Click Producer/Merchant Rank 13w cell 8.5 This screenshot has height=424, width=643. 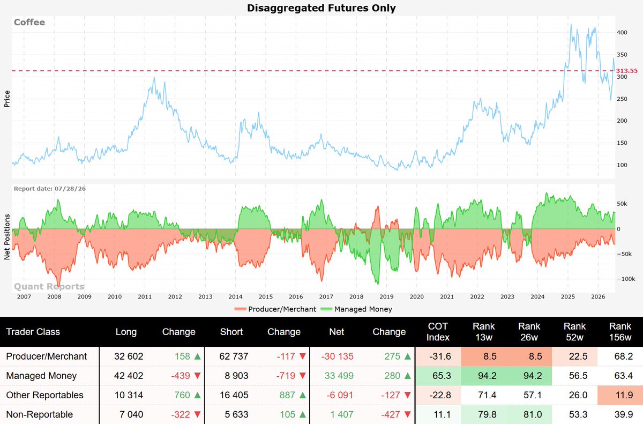pyautogui.click(x=484, y=356)
